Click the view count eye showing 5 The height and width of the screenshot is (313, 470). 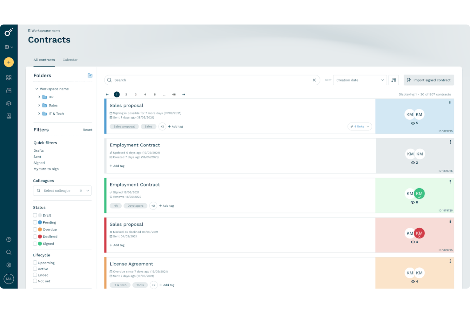414,123
